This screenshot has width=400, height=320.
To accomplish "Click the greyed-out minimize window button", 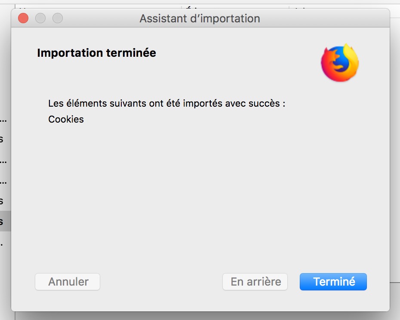I will click(x=40, y=18).
